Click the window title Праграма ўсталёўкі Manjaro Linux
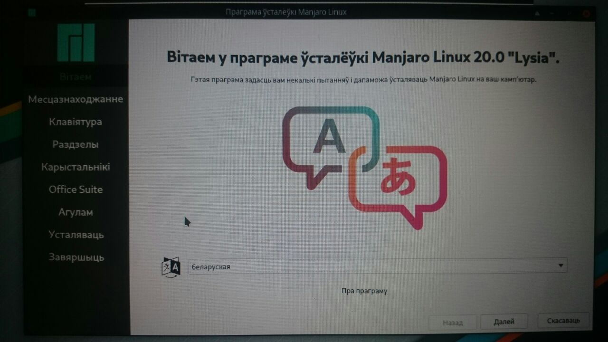 coord(286,12)
